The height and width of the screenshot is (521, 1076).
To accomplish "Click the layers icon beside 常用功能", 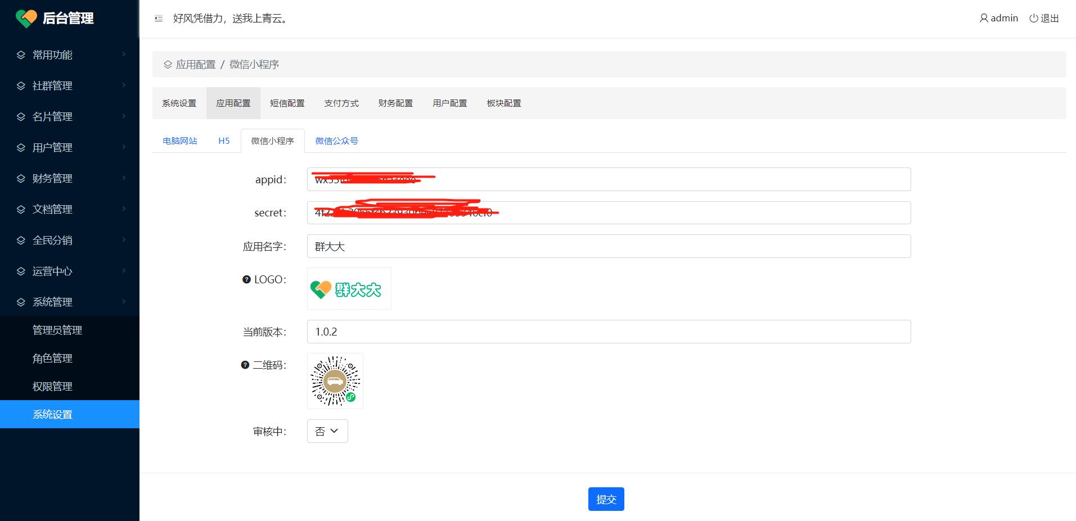I will tap(21, 55).
